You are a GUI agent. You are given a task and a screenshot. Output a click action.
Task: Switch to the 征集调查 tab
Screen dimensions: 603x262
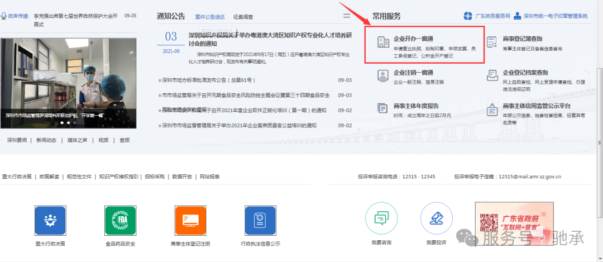(x=243, y=17)
